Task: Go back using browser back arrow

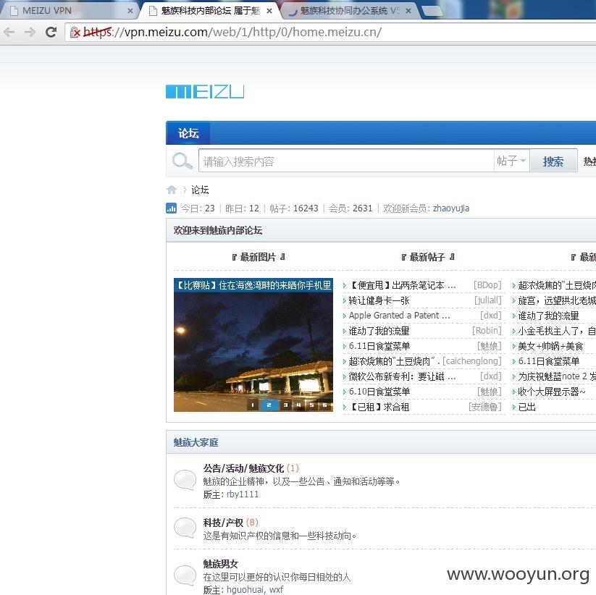Action: point(9,33)
